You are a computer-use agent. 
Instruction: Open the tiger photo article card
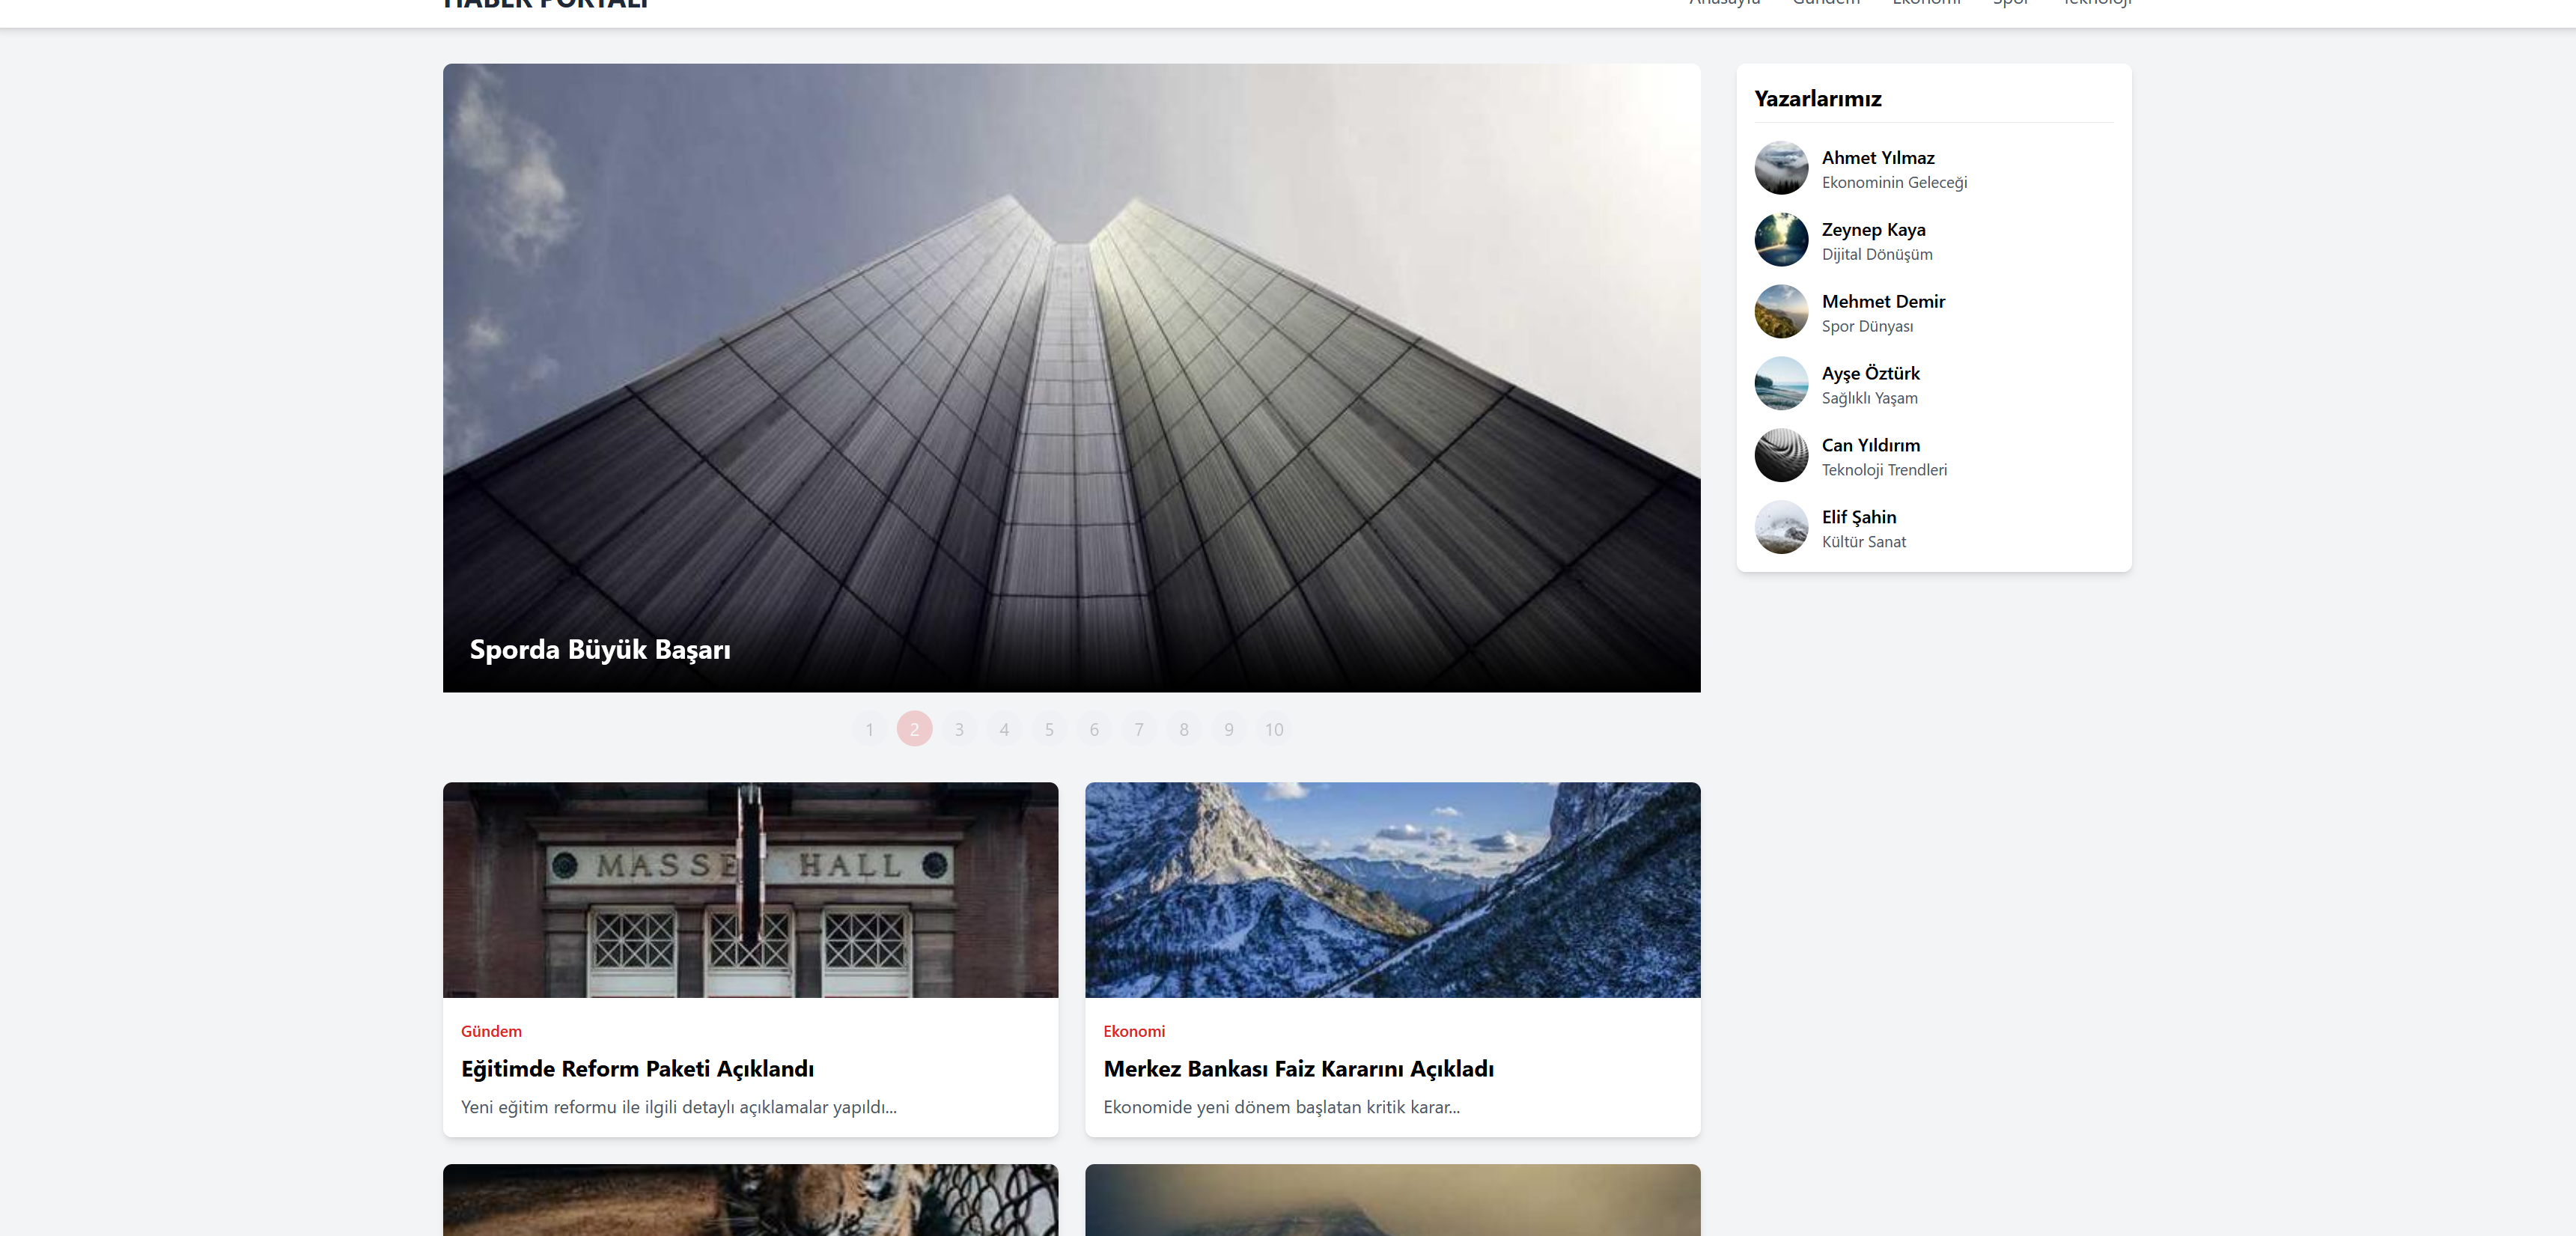coord(750,1200)
